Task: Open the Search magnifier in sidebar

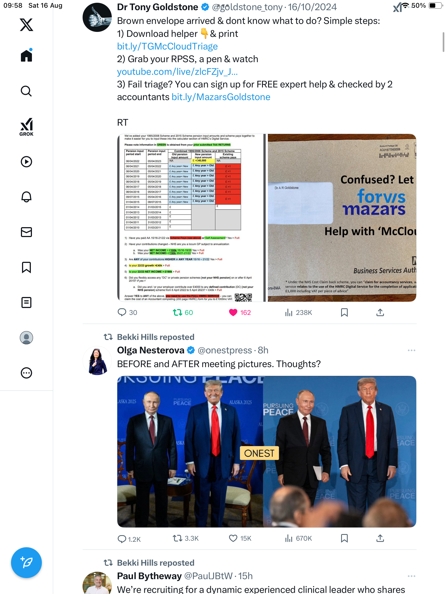Action: [26, 91]
